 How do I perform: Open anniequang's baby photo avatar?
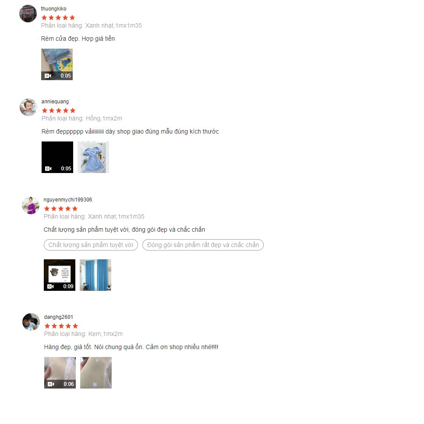click(28, 107)
